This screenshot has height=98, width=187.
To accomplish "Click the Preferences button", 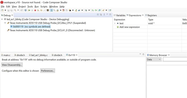I will [x=48, y=71].
